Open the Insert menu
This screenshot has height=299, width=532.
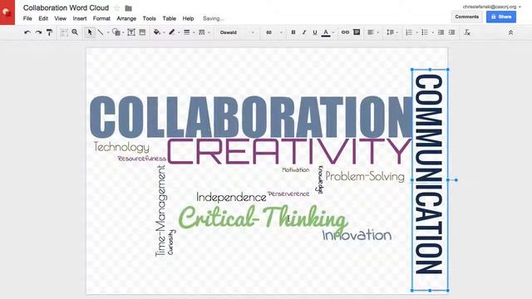pos(80,18)
